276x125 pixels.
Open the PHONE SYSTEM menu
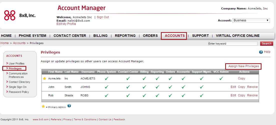(32, 36)
